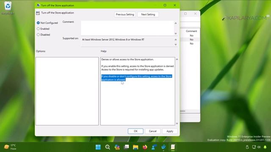Open the Copilot colorful taskbar icon
This screenshot has width=271, height=152.
click(117, 147)
